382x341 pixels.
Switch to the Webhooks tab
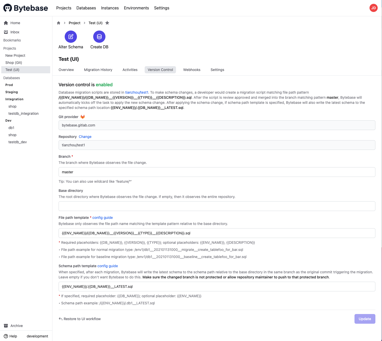coord(192,70)
